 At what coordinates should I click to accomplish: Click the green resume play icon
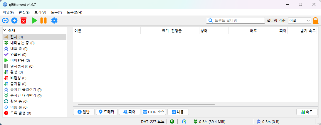pos(34,20)
